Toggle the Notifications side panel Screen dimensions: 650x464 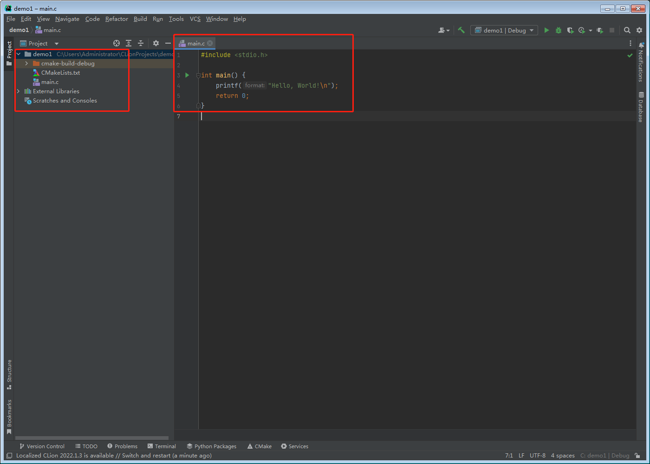(x=641, y=62)
